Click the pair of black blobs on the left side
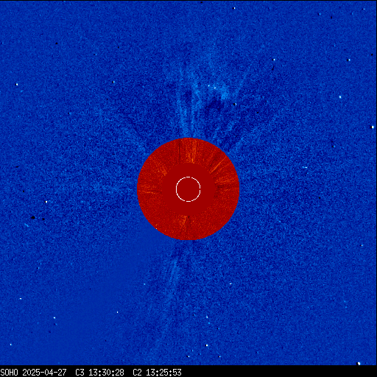Image resolution: width=377 pixels, height=377 pixels. [x=38, y=218]
